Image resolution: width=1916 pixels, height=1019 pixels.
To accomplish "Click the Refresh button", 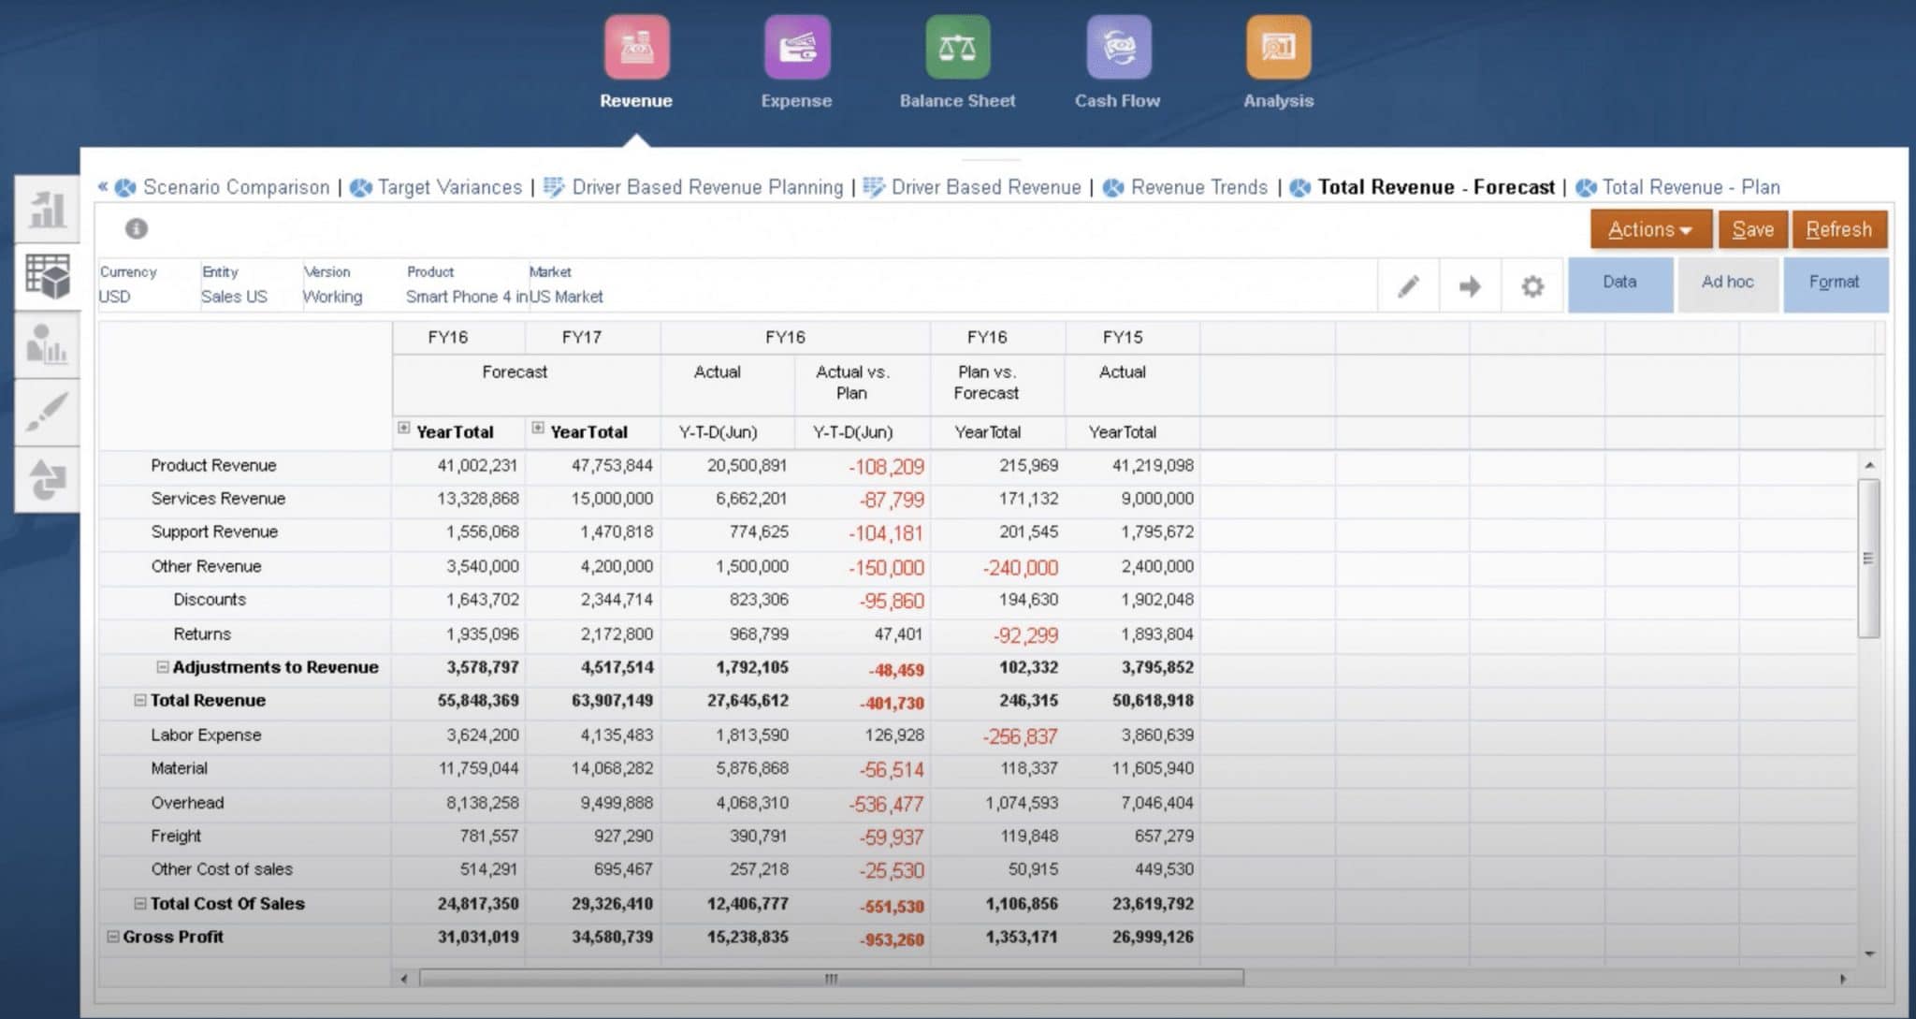I will [1838, 229].
